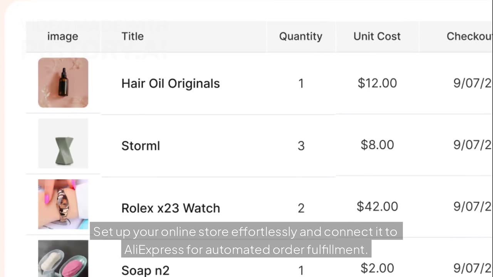Click the Quantity column header

pyautogui.click(x=300, y=36)
